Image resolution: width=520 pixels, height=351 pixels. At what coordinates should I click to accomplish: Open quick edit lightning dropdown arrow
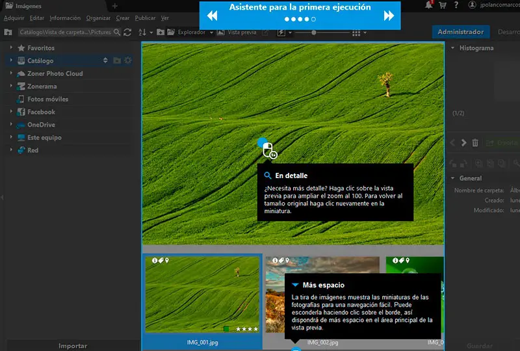click(290, 32)
